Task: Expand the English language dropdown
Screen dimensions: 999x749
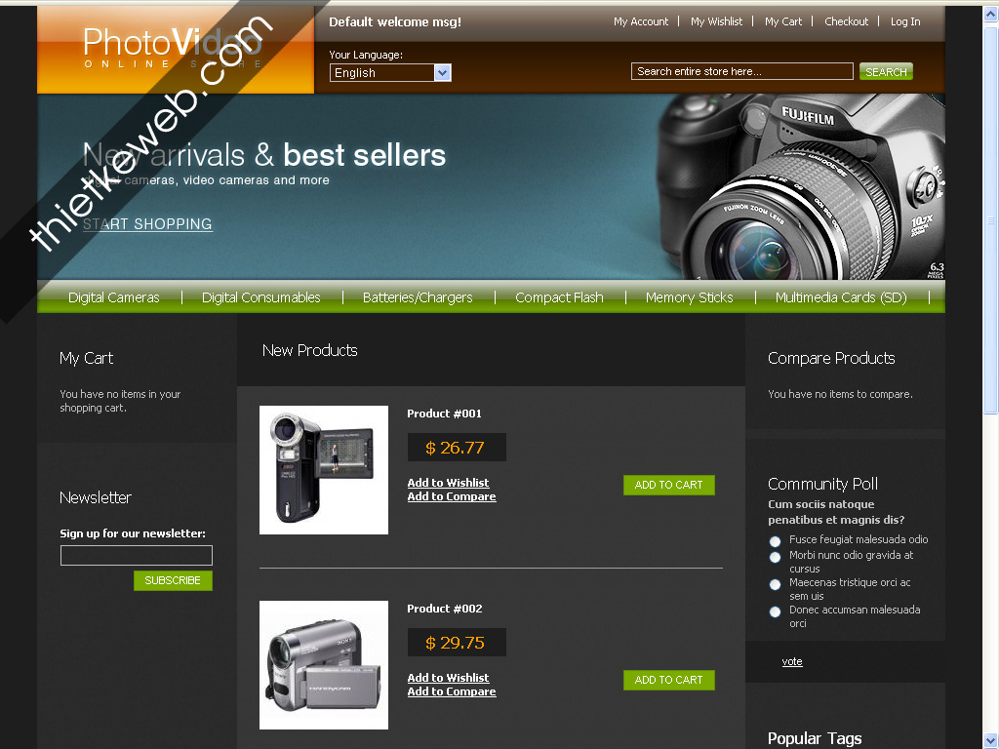Action: pyautogui.click(x=390, y=72)
